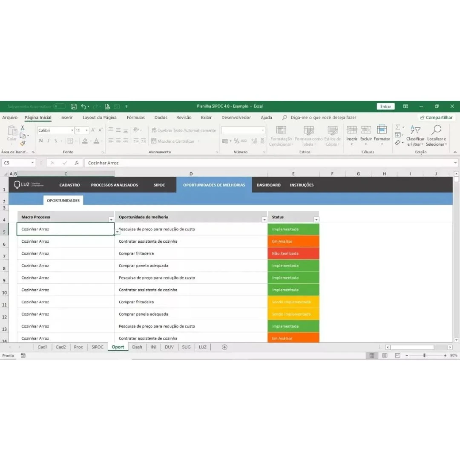The width and height of the screenshot is (460, 460).
Task: Click the Quebrar Texto Automaticamente icon
Action: pyautogui.click(x=155, y=130)
